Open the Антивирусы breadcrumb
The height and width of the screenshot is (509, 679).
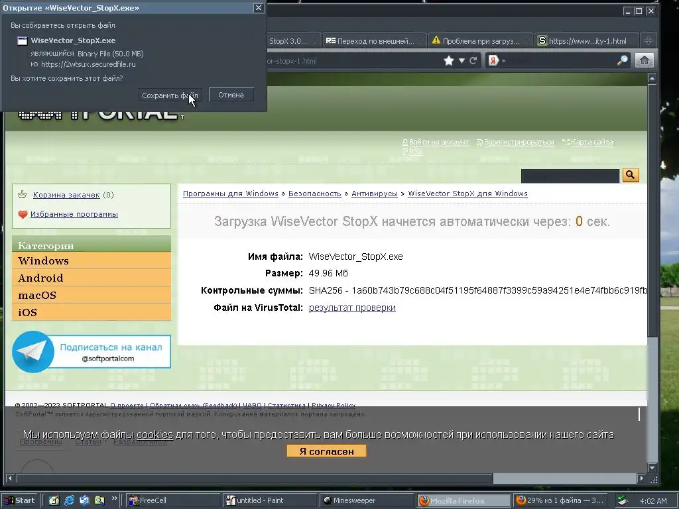(375, 194)
